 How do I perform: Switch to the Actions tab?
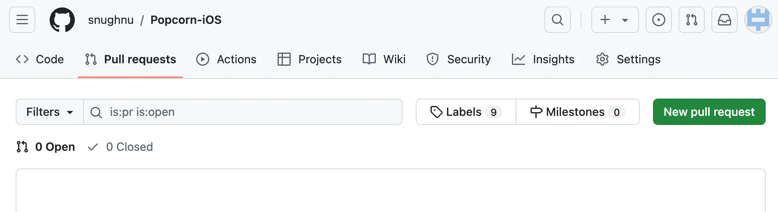coord(227,59)
